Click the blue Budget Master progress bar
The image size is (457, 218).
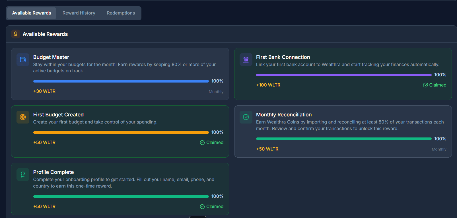coord(121,81)
